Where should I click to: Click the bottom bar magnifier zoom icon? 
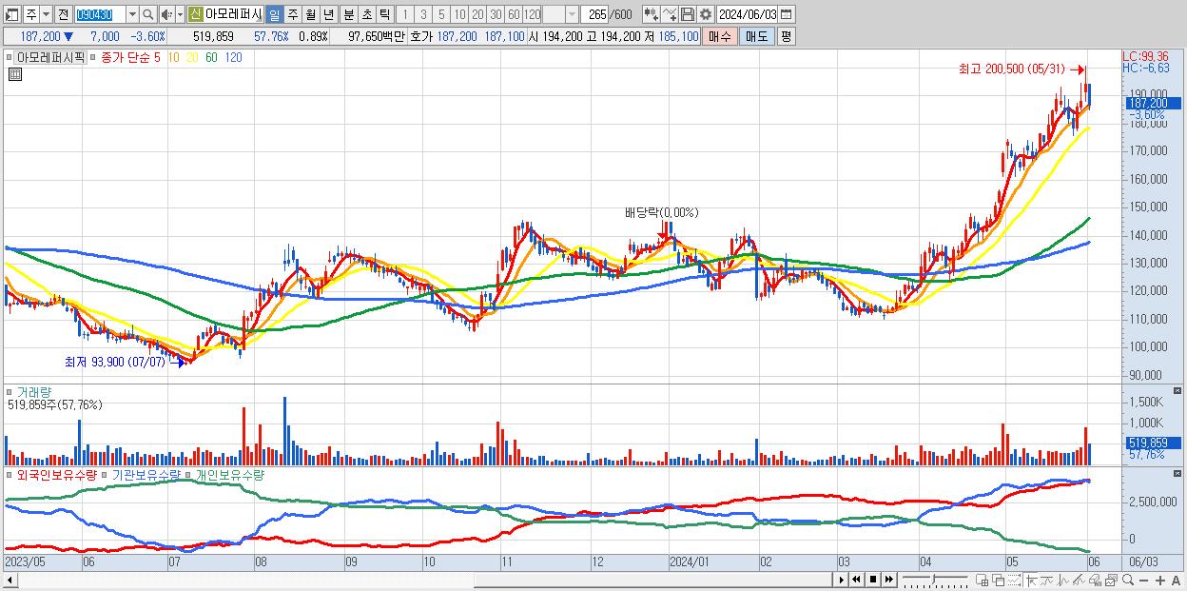pyautogui.click(x=1128, y=580)
